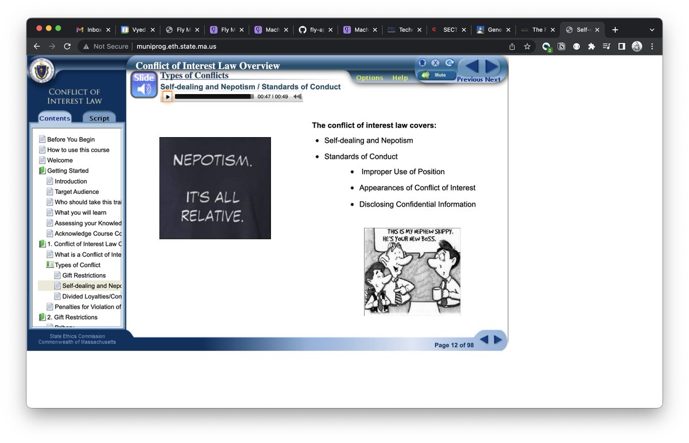
Task: Click the refresh slide icon in course header
Action: 450,63
